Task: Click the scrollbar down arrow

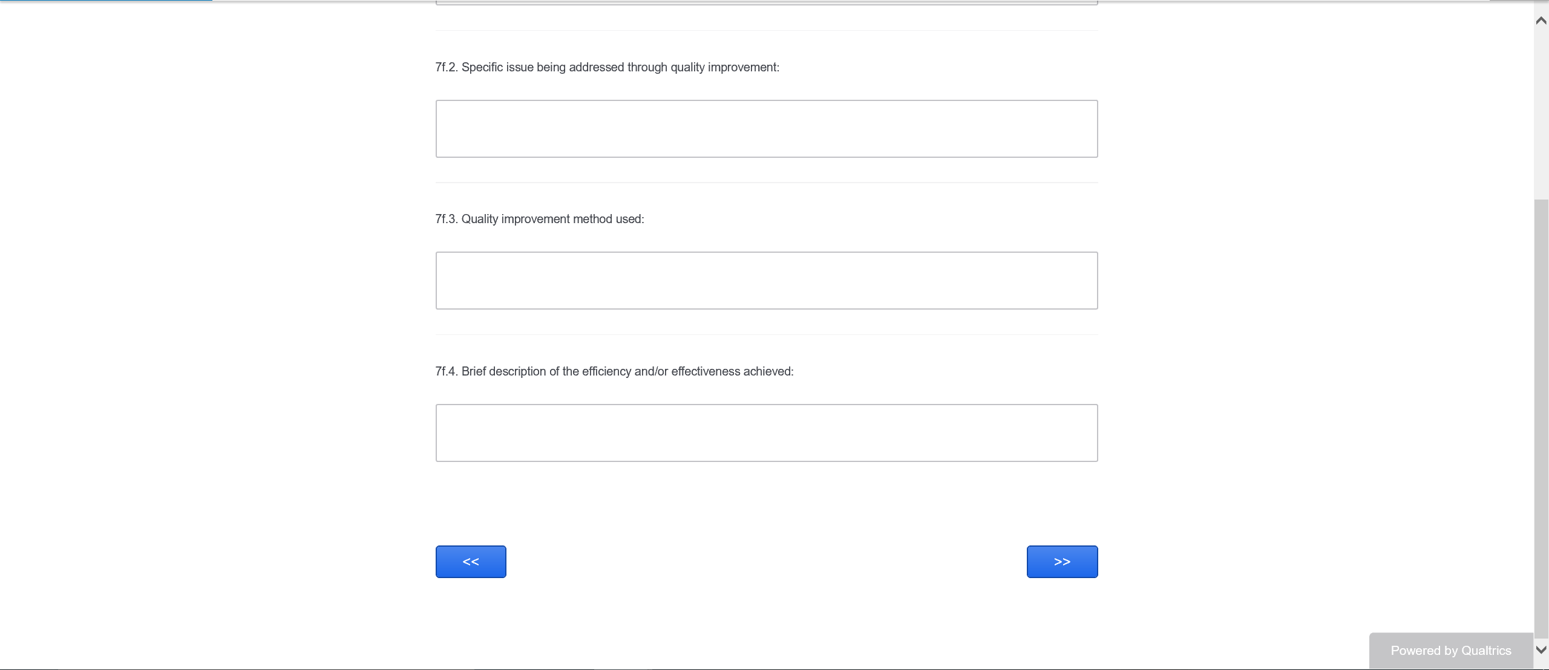Action: pos(1541,650)
